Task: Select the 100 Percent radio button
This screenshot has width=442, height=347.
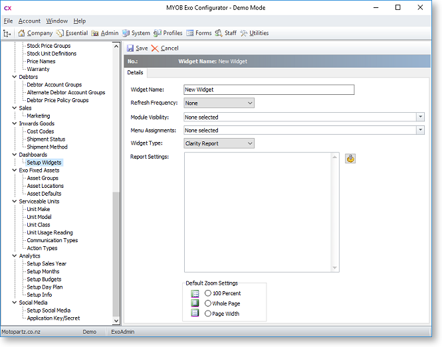Action: (x=208, y=293)
